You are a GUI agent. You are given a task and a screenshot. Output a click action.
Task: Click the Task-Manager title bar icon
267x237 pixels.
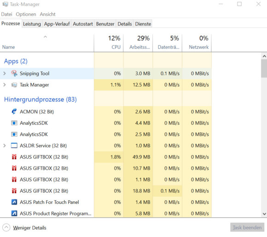click(x=5, y=4)
